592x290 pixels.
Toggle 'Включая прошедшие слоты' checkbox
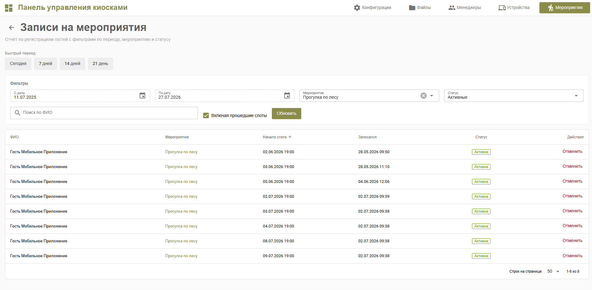pyautogui.click(x=206, y=115)
